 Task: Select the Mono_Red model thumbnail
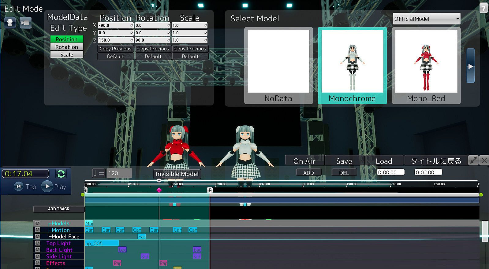pos(426,66)
